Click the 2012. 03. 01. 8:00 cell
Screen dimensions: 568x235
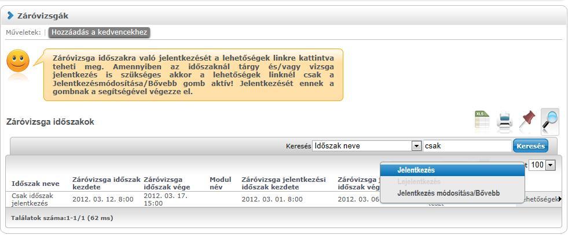coord(272,199)
